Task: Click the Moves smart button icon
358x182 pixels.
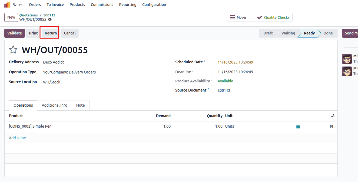Action: point(232,17)
